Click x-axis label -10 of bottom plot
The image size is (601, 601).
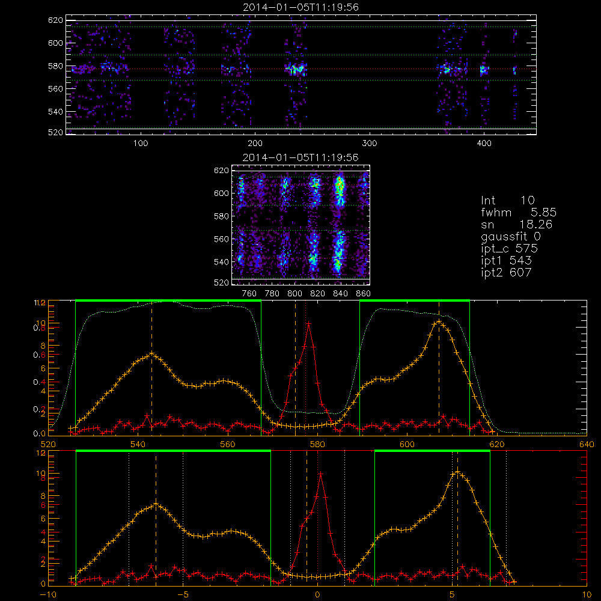click(x=47, y=595)
